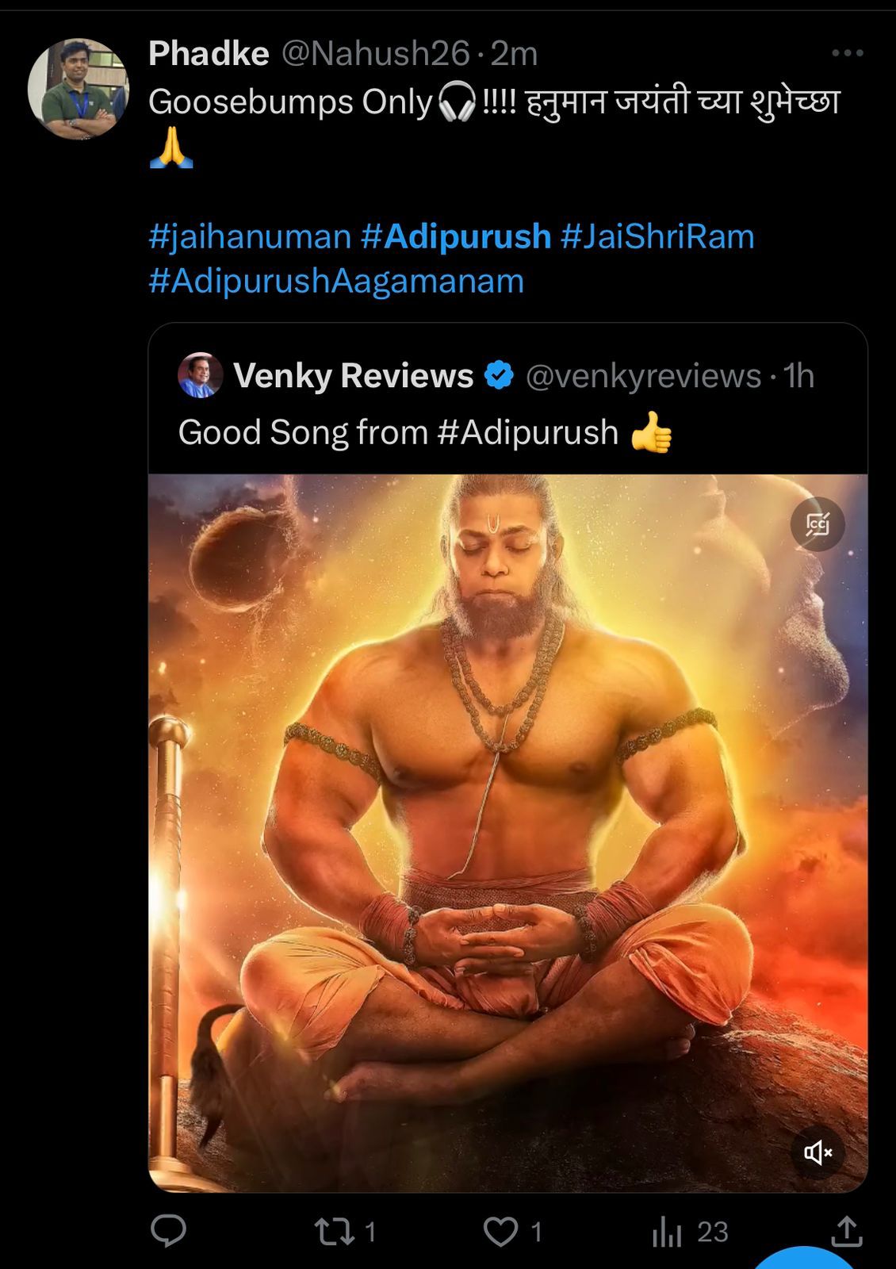Open quoted tweet text 'Good Song from'

pos(303,433)
